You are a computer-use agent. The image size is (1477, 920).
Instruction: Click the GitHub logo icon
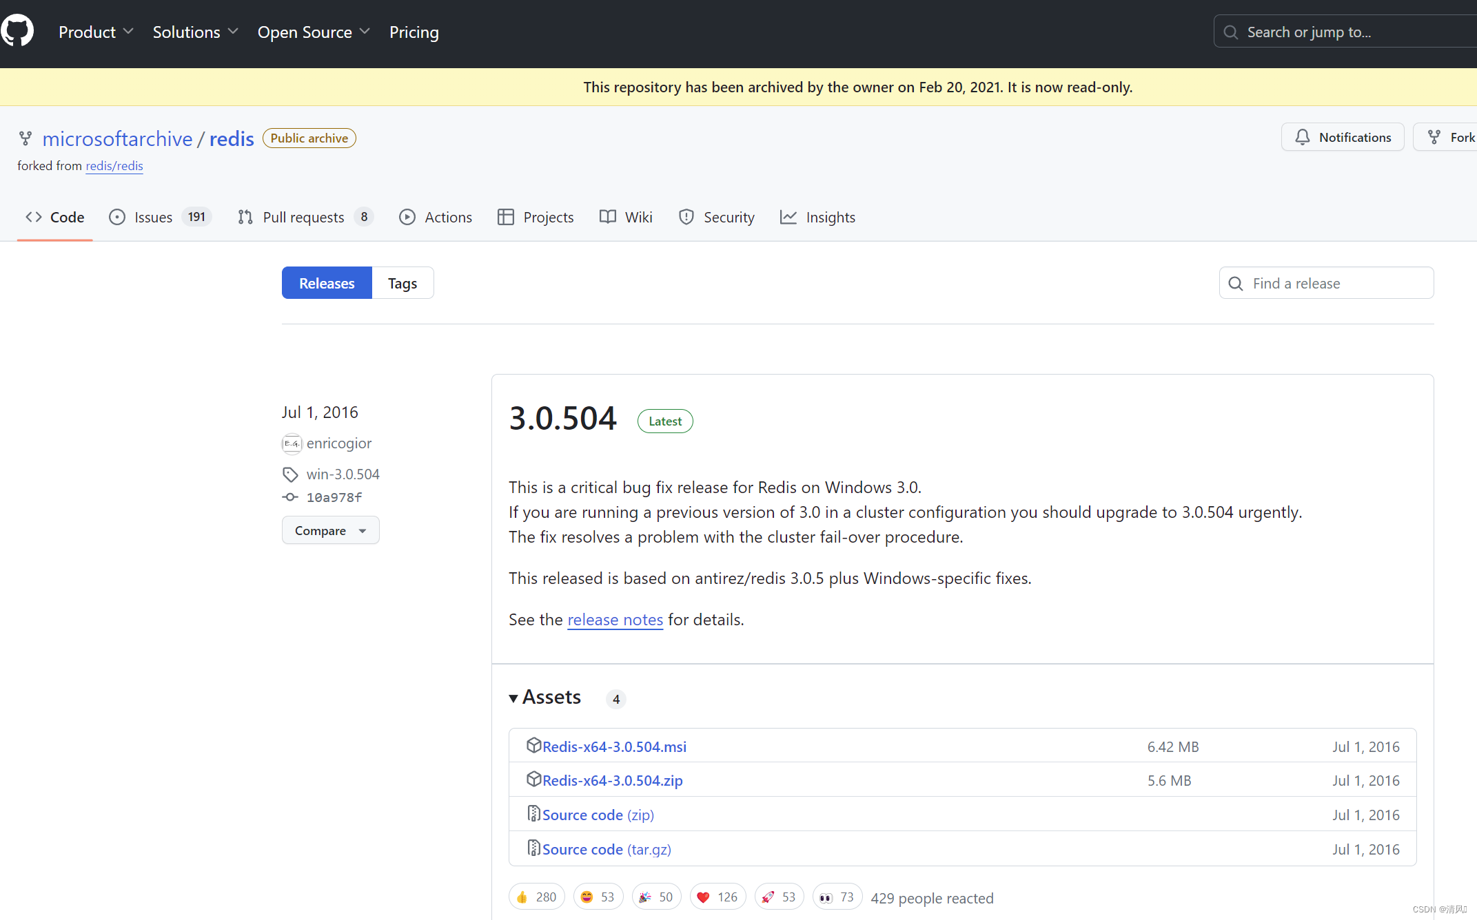coord(17,31)
